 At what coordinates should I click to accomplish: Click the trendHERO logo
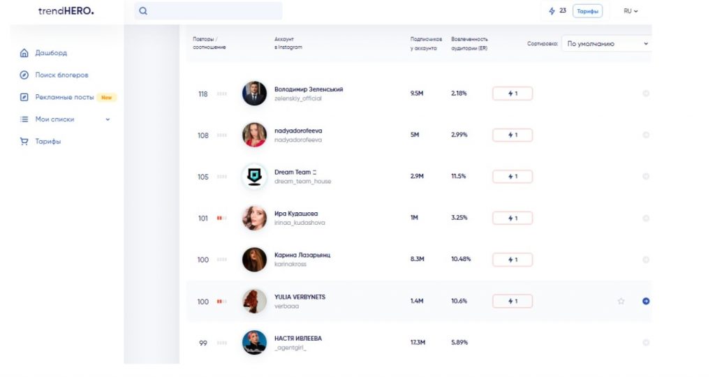point(66,11)
